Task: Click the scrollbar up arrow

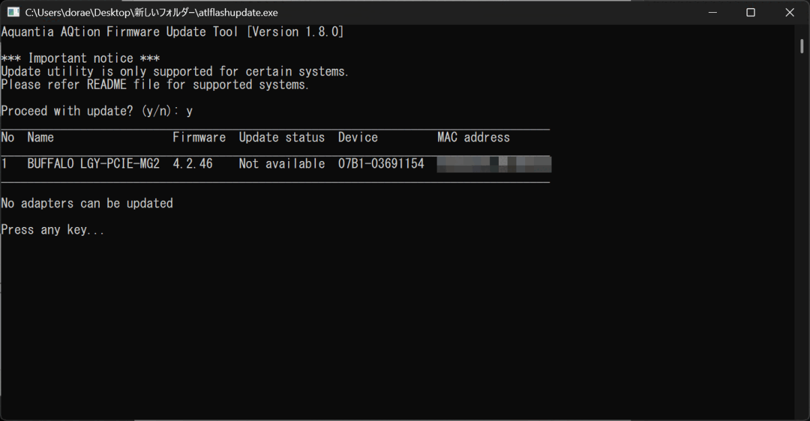Action: click(801, 31)
